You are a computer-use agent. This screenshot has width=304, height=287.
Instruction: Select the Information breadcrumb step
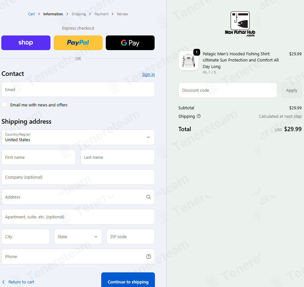pyautogui.click(x=53, y=14)
